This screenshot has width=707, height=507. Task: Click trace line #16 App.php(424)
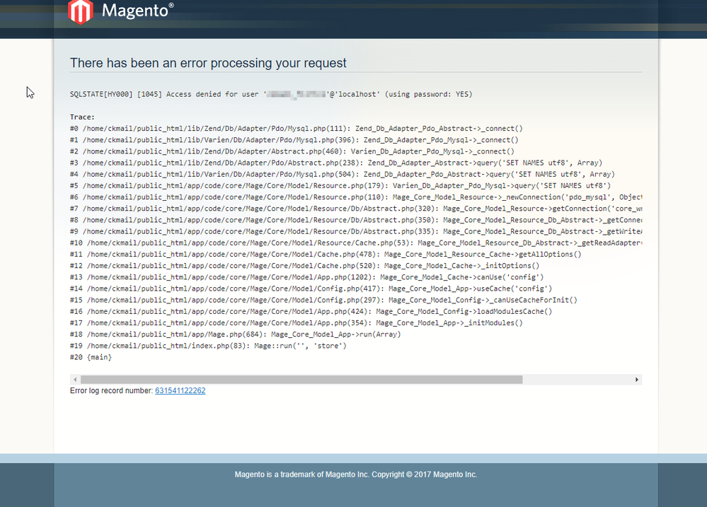click(x=311, y=311)
